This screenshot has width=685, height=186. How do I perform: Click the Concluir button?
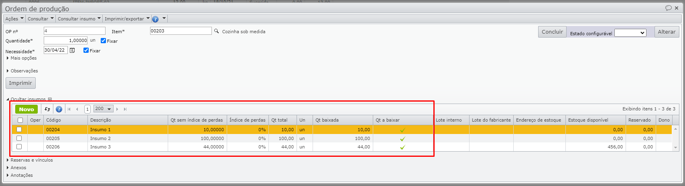pyautogui.click(x=552, y=32)
